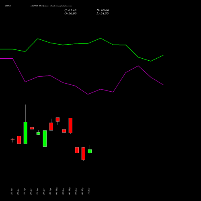Viewport: 201px width, 201px height.
Task: Click the high value H: 69.60
Action: pos(103,10)
